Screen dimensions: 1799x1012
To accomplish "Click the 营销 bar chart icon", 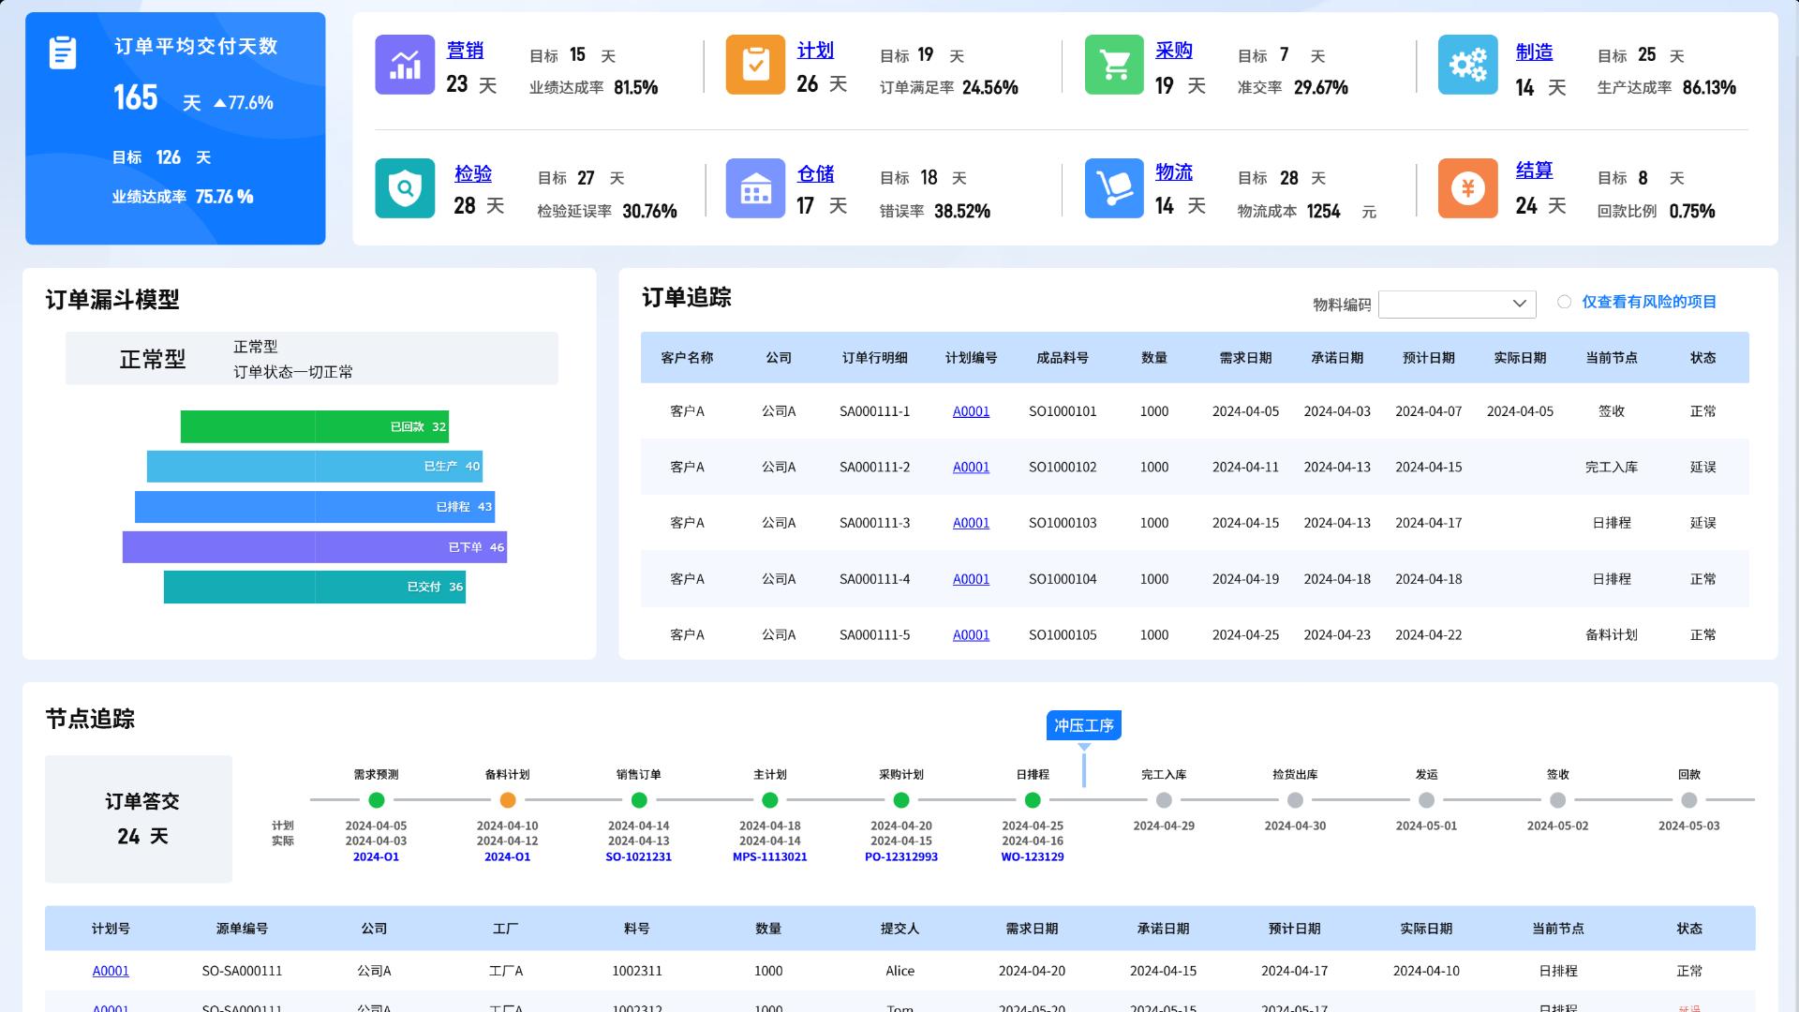I will coord(404,65).
